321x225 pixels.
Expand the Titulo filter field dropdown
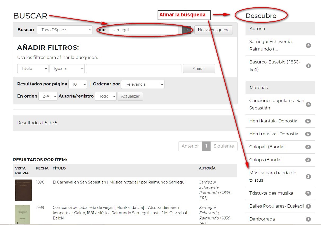pyautogui.click(x=33, y=68)
